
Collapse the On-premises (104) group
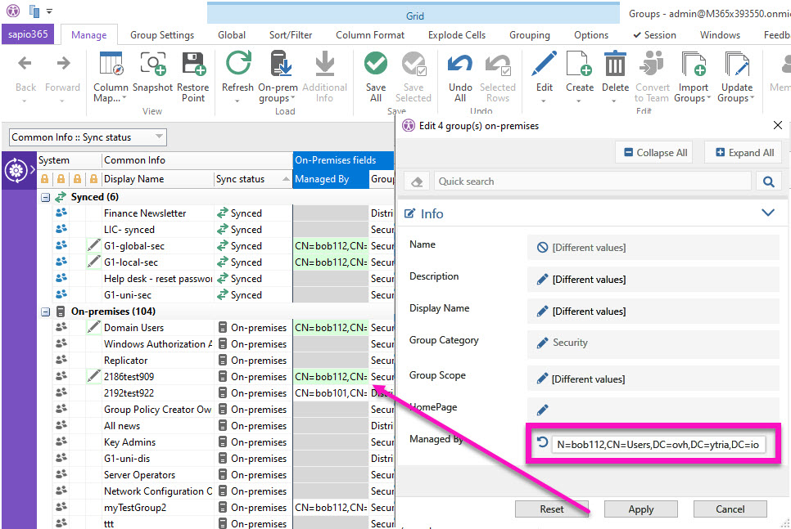click(x=46, y=312)
